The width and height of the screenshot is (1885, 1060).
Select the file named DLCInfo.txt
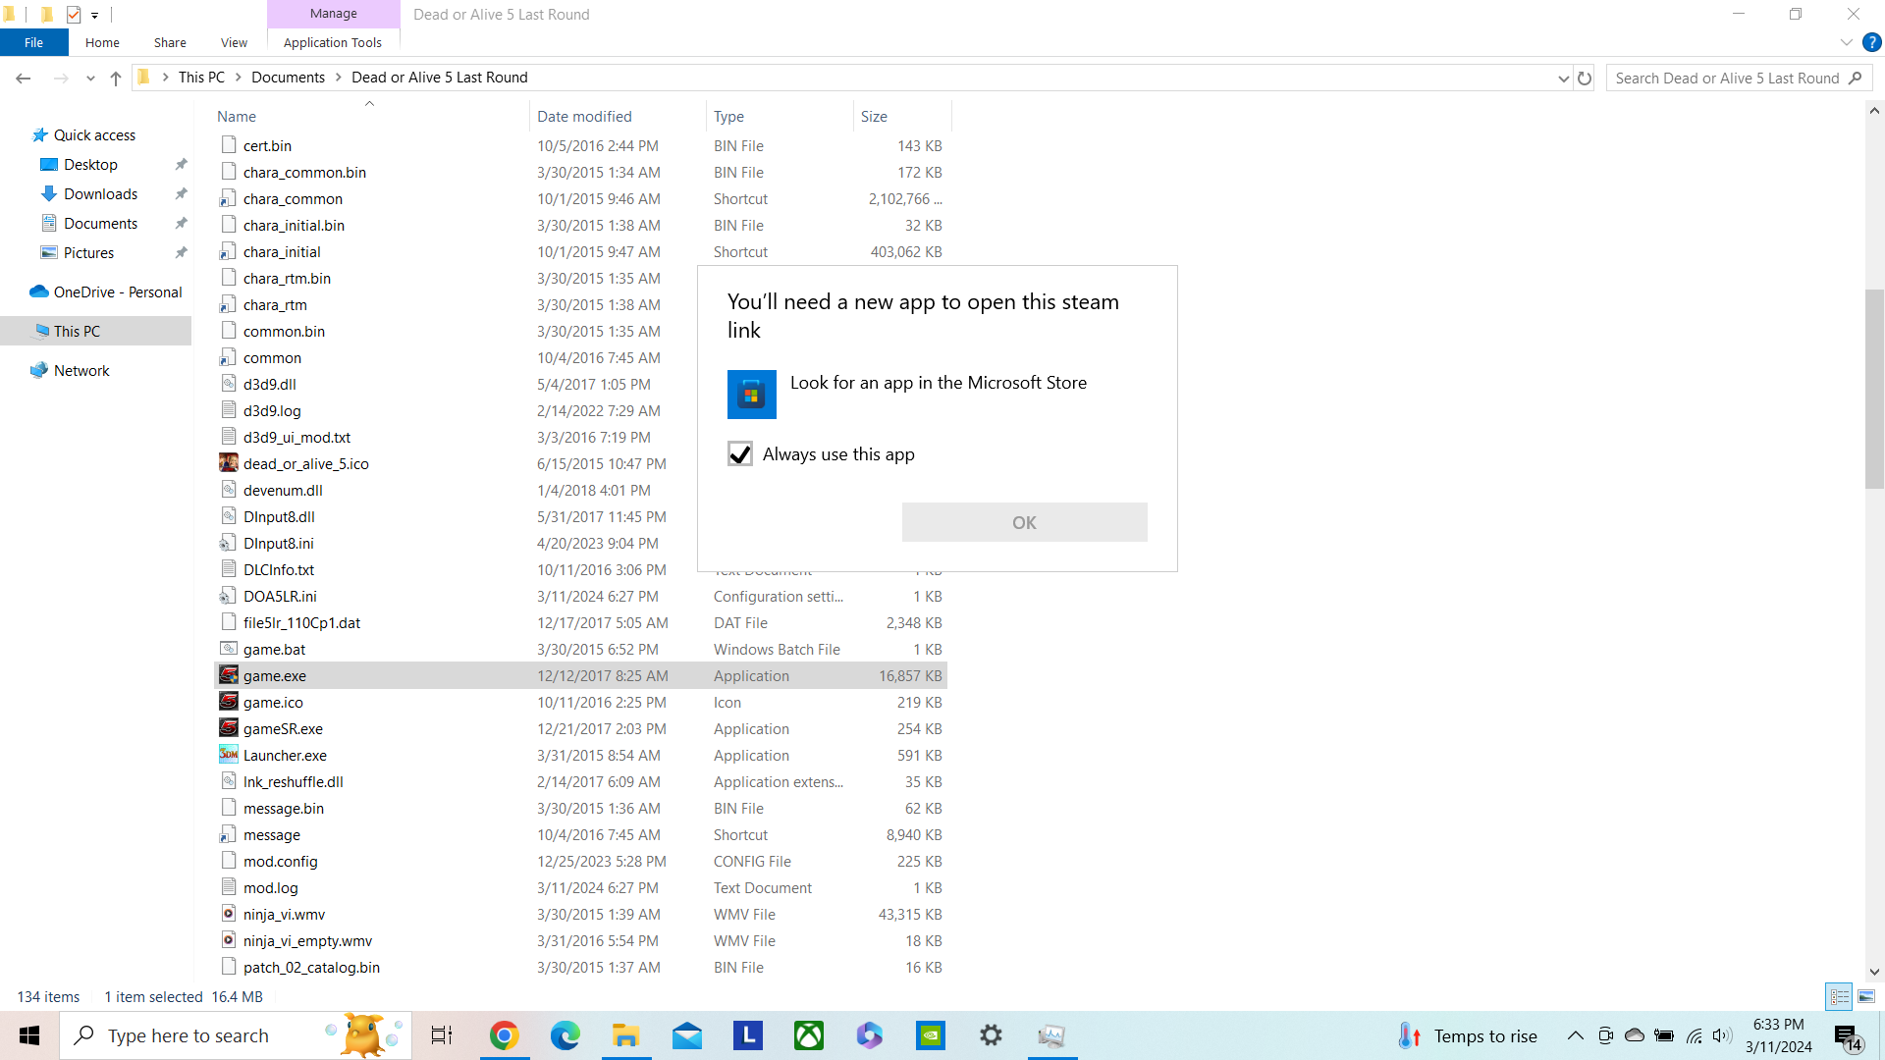tap(279, 569)
